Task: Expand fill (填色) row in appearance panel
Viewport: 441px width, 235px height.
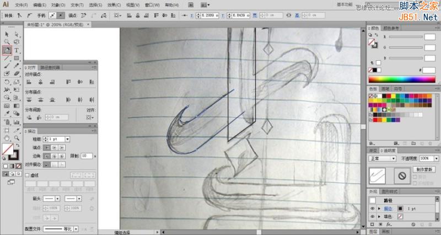Action: click(379, 216)
